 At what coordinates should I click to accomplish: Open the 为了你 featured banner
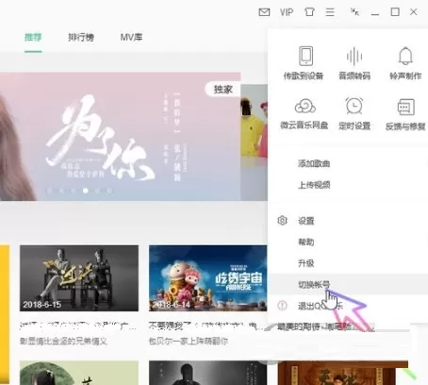(x=121, y=137)
